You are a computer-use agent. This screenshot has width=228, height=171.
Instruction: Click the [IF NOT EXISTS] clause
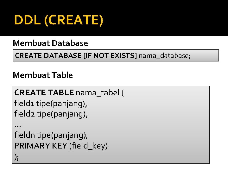[x=110, y=56]
